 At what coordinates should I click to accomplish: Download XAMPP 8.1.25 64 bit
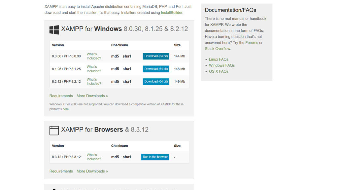pyautogui.click(x=156, y=69)
